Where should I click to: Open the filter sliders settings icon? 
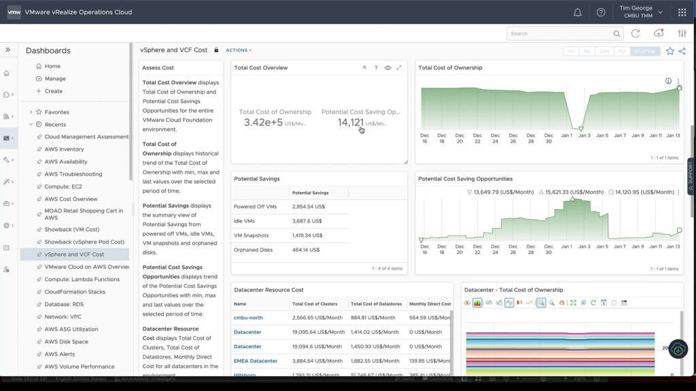pyautogui.click(x=682, y=34)
